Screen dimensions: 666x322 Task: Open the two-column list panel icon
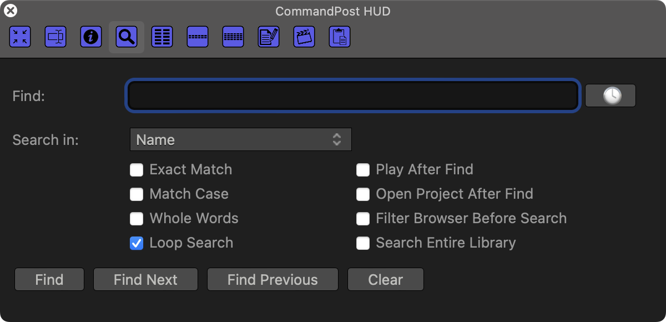162,37
